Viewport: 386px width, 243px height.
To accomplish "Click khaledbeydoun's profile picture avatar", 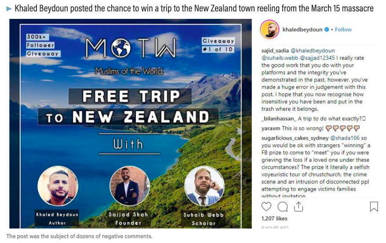I will [270, 29].
